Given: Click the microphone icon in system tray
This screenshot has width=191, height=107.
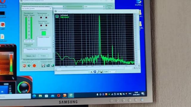Looking at the screenshot, I should click(x=97, y=95).
